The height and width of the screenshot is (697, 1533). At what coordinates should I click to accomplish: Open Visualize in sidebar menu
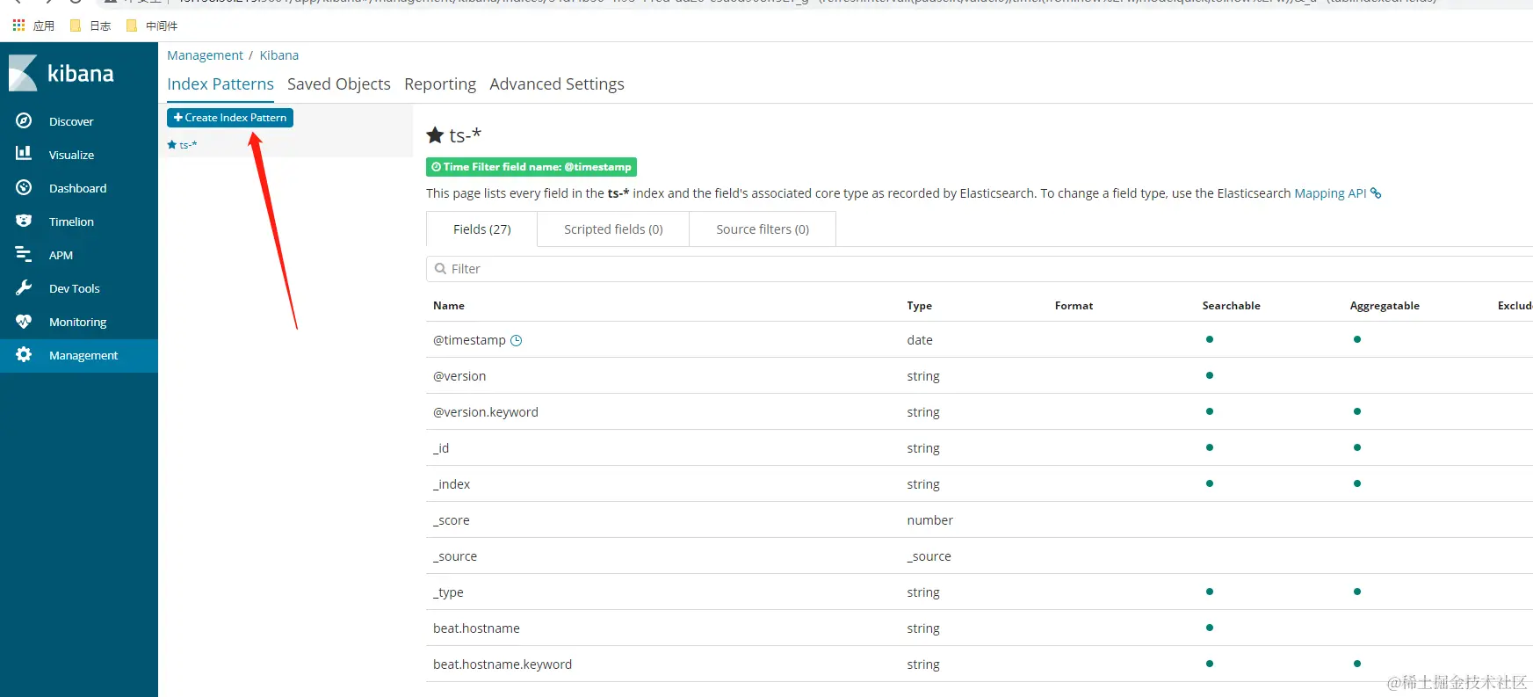pyautogui.click(x=71, y=155)
